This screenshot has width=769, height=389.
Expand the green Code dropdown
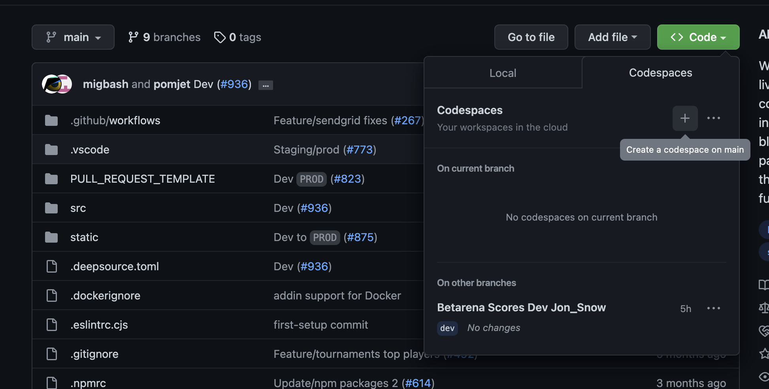tap(698, 37)
